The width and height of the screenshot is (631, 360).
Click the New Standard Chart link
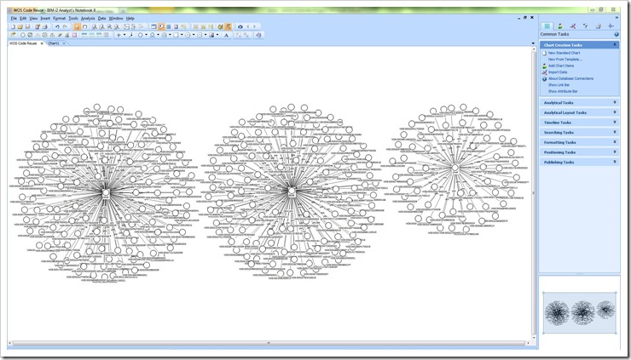[564, 53]
